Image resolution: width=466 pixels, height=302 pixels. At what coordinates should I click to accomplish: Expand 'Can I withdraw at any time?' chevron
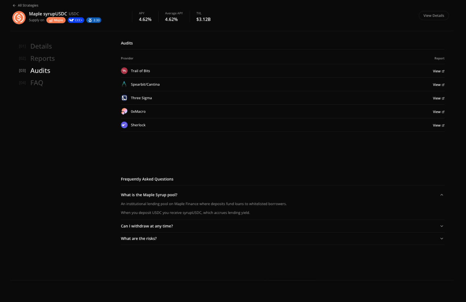(x=442, y=226)
